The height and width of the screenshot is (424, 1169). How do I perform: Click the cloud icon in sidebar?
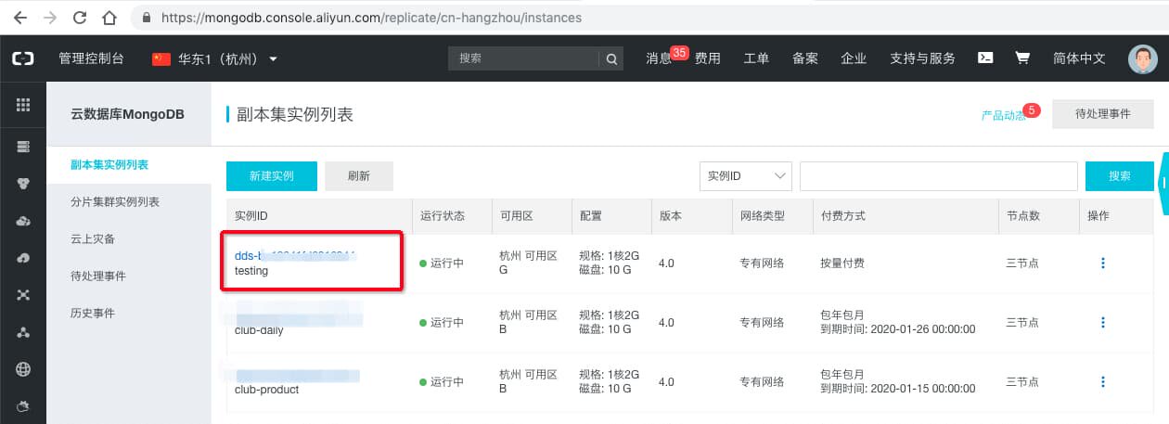tap(23, 221)
